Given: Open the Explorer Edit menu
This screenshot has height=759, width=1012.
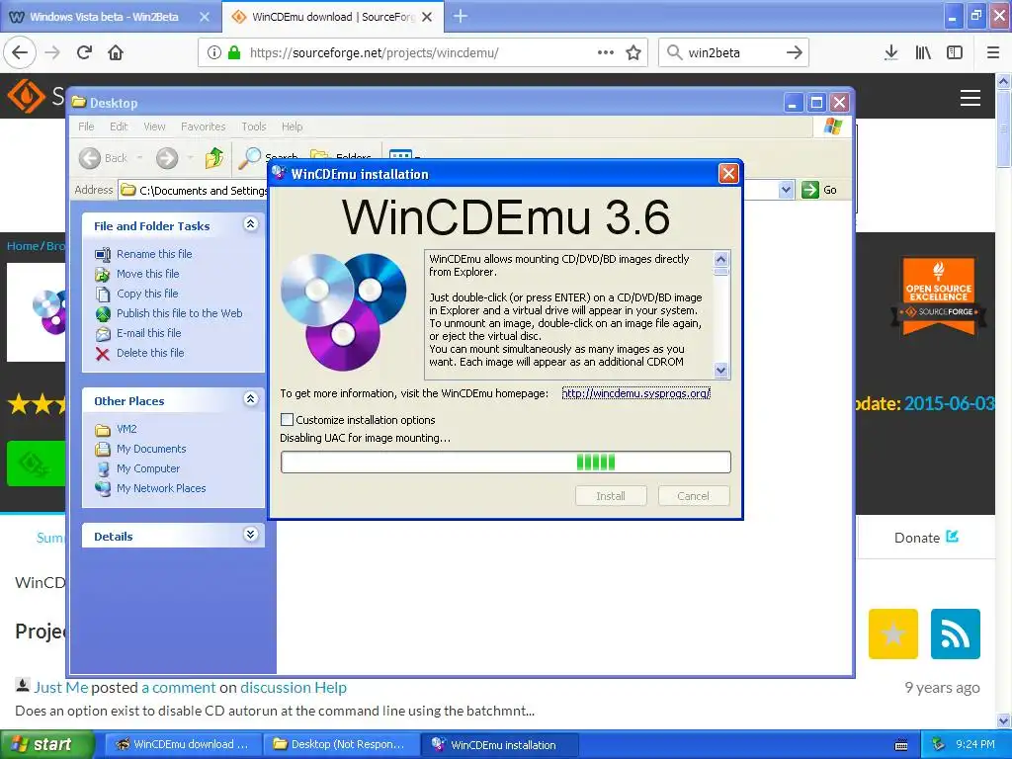Looking at the screenshot, I should point(119,126).
